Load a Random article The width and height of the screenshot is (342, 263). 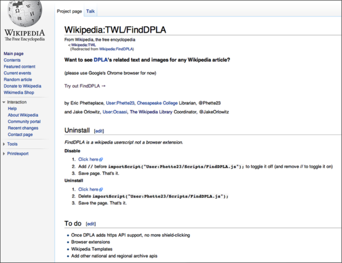tap(18, 79)
